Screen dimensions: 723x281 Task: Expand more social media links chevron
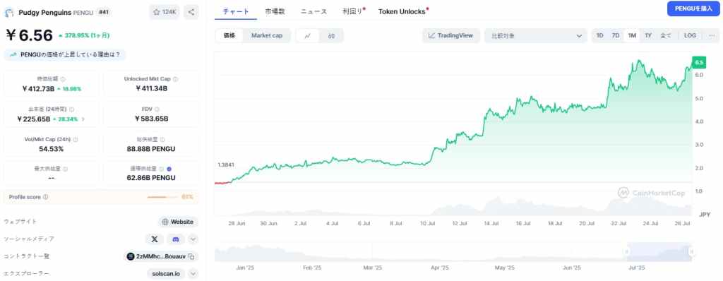193,239
